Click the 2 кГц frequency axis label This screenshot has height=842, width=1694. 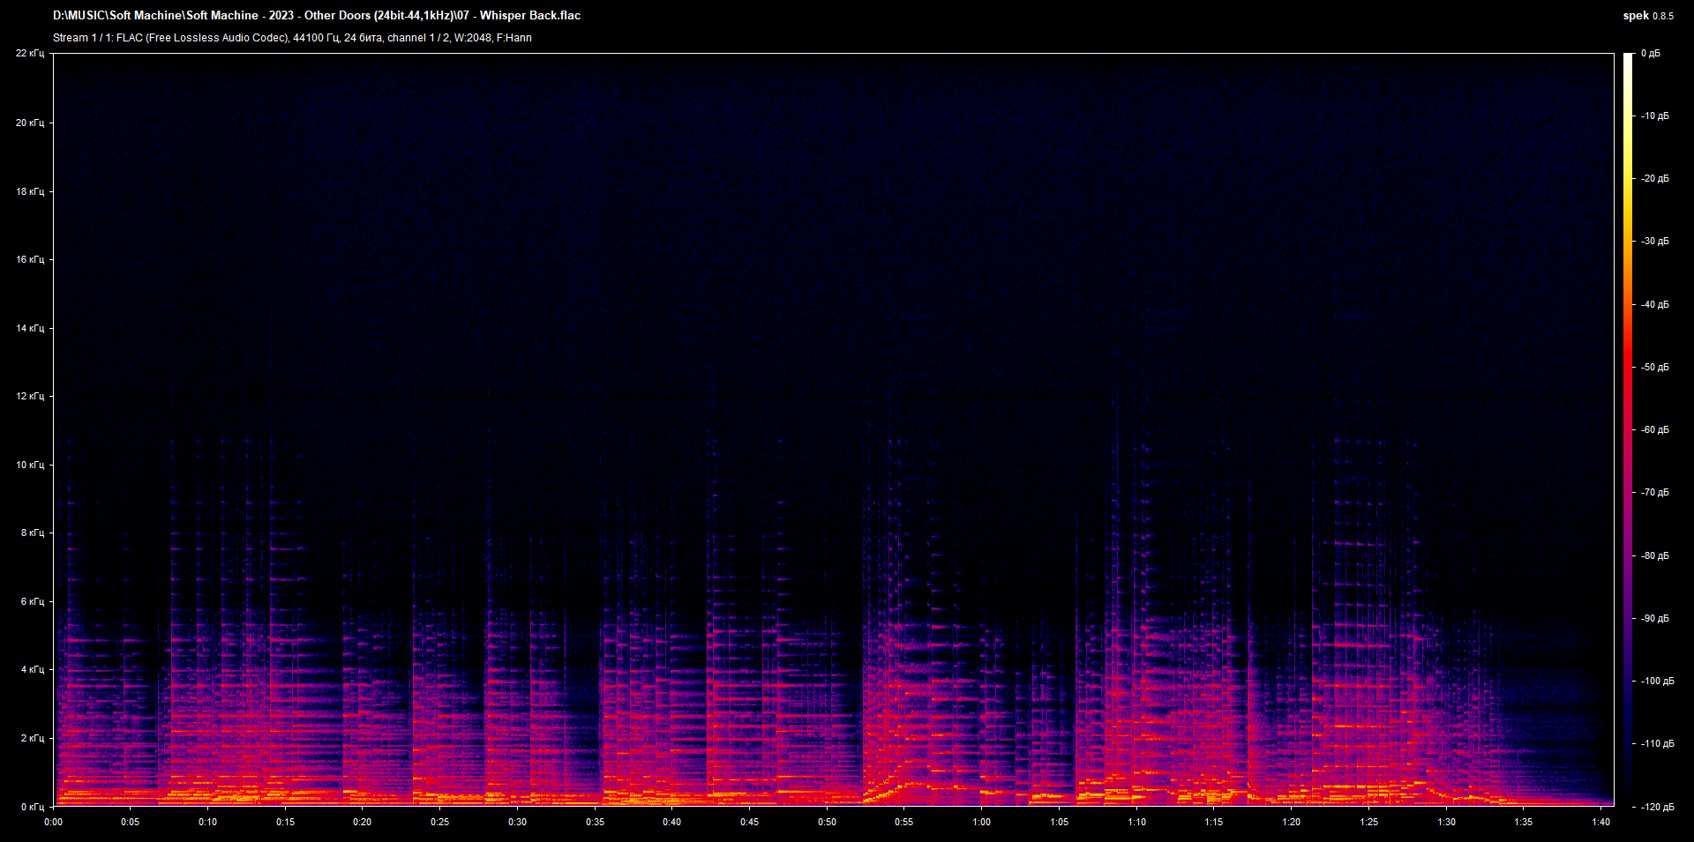32,738
